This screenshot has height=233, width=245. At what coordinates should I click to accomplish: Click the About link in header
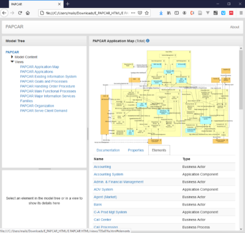tap(235, 27)
